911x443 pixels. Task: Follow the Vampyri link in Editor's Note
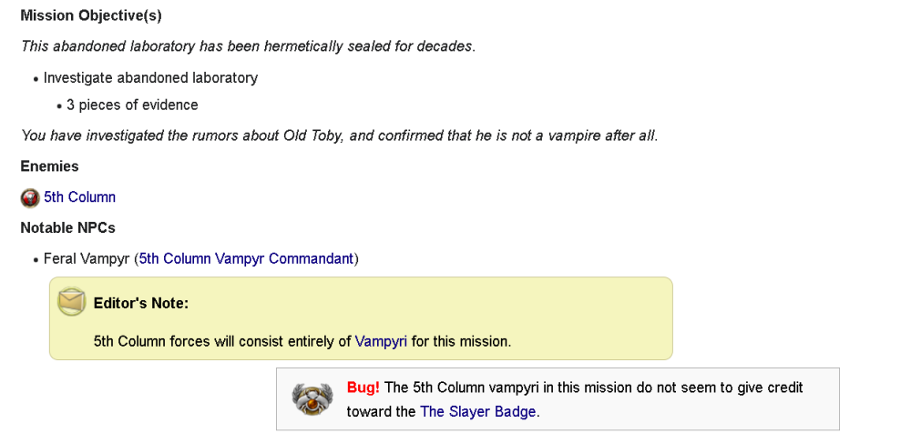(381, 342)
